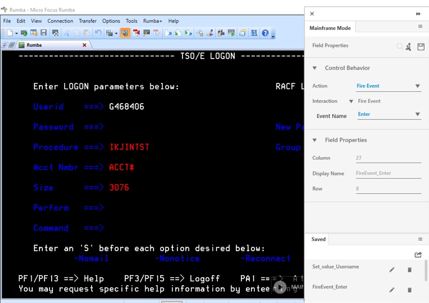Open the Transfer menu
429x303 pixels.
point(87,21)
